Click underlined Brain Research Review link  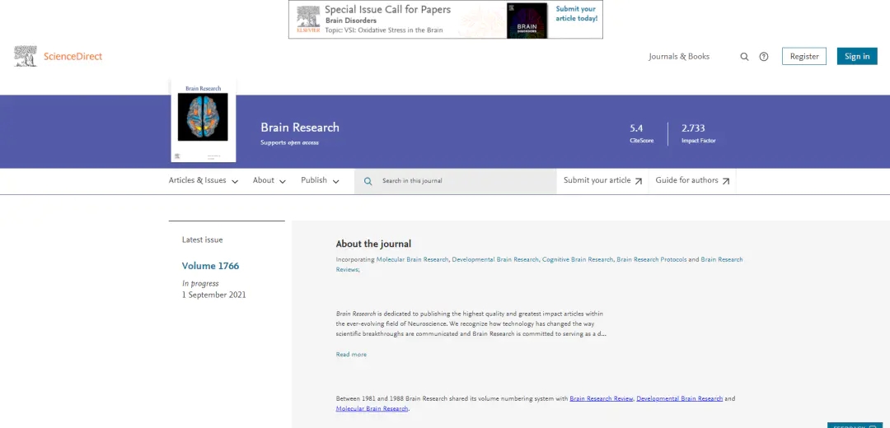click(601, 399)
